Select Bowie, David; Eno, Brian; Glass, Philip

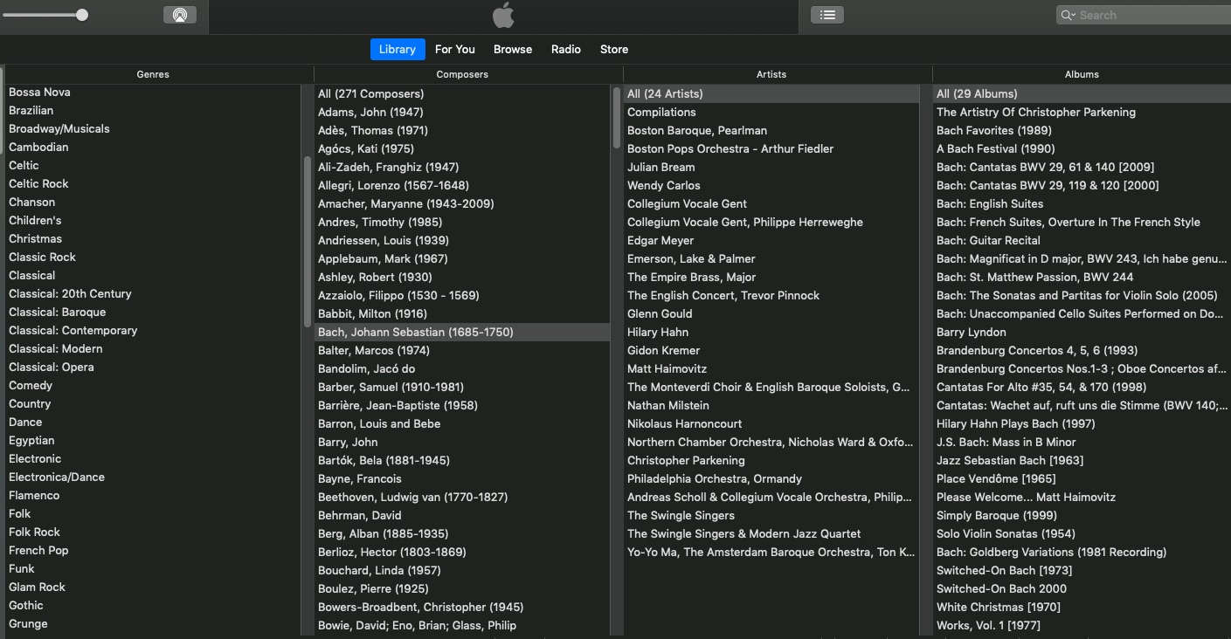pos(417,625)
